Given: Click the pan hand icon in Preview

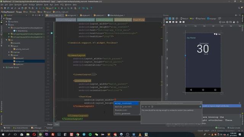Looking at the screenshot, I should [x=234, y=22].
